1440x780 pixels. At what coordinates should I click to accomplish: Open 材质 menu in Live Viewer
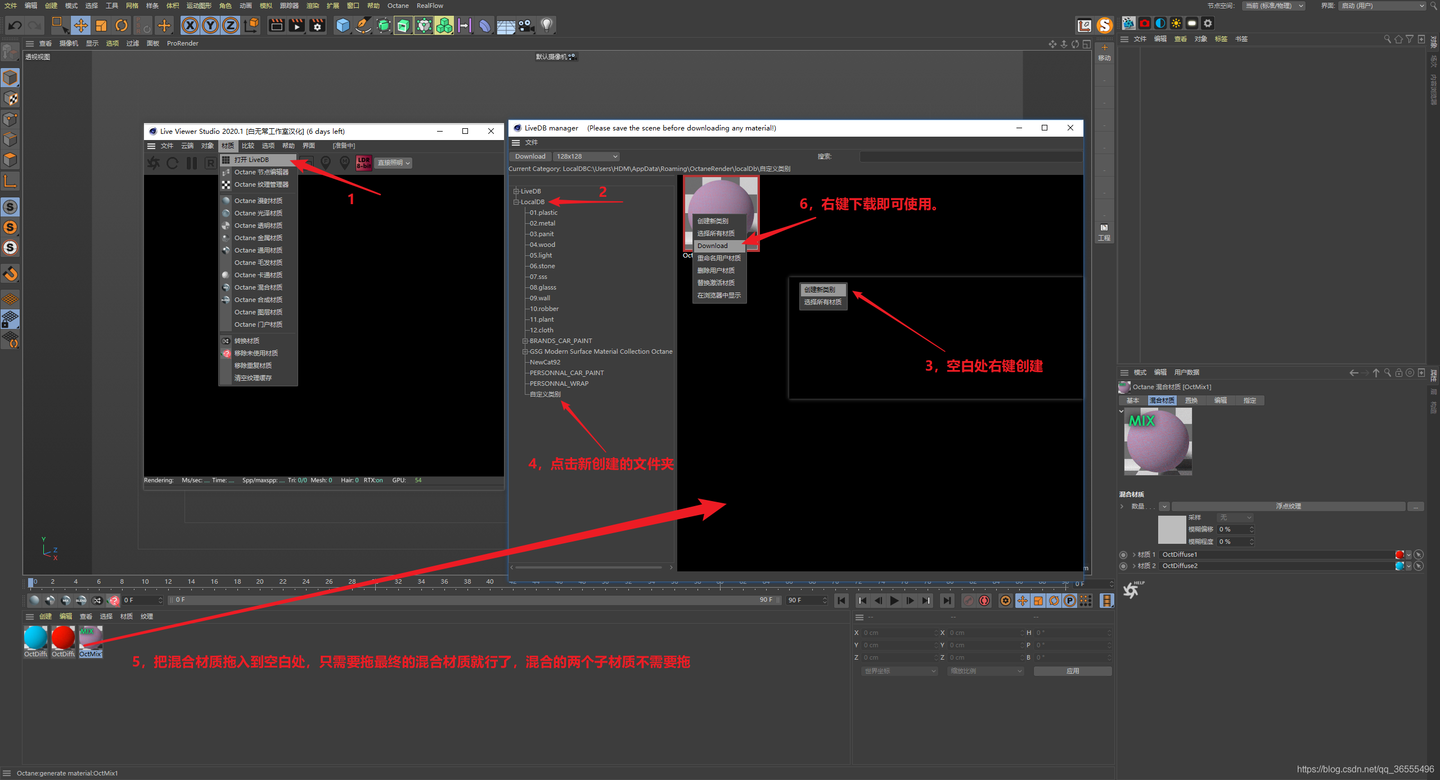[x=228, y=146]
